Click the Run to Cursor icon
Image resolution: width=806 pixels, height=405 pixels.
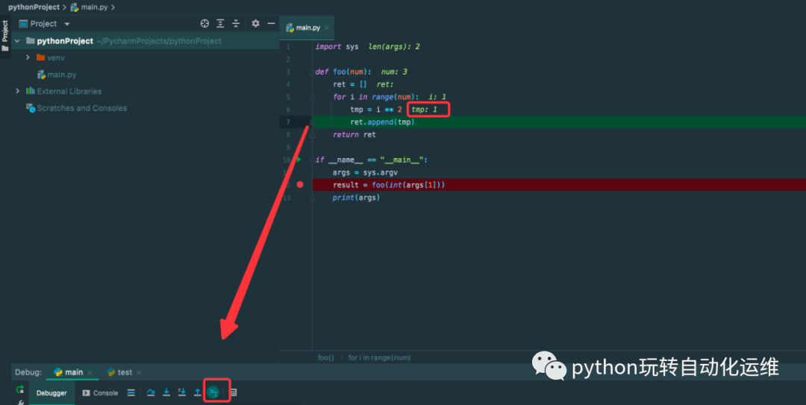tap(213, 392)
